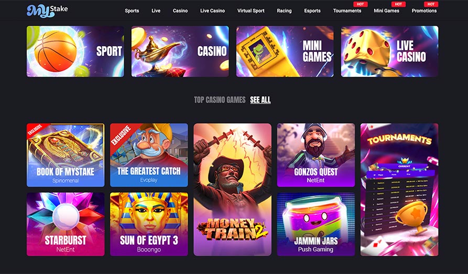This screenshot has height=274, width=468.
Task: Open the Virtual Sport page
Action: pos(251,11)
